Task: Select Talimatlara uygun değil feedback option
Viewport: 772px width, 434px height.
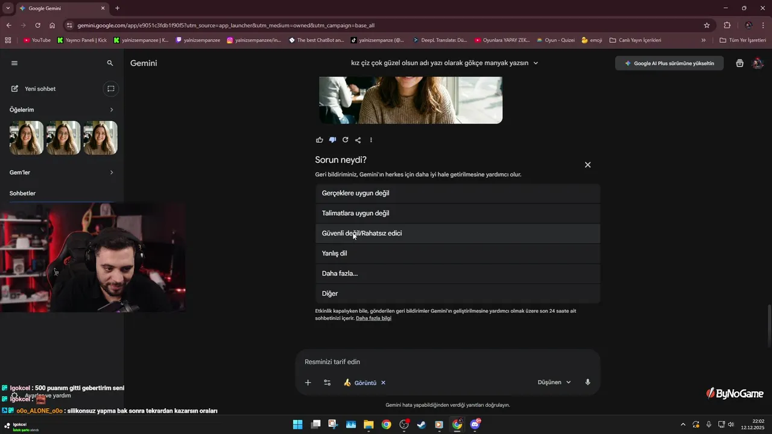Action: pos(458,213)
